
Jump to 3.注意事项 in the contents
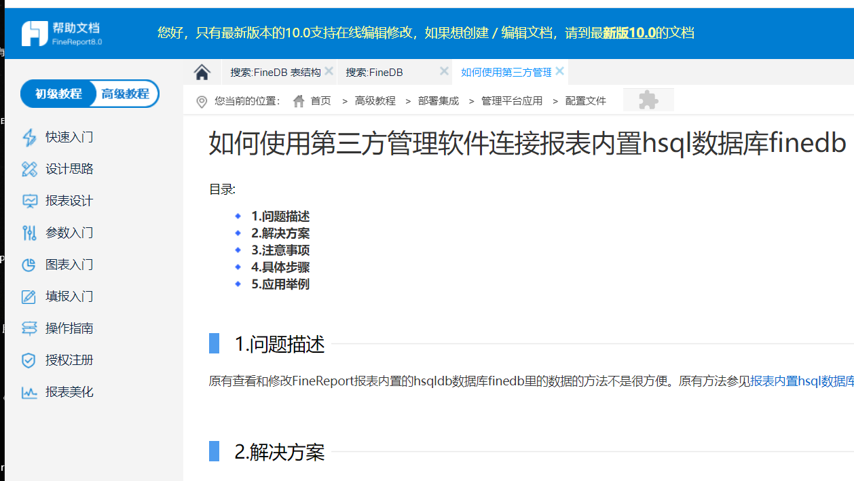[280, 250]
